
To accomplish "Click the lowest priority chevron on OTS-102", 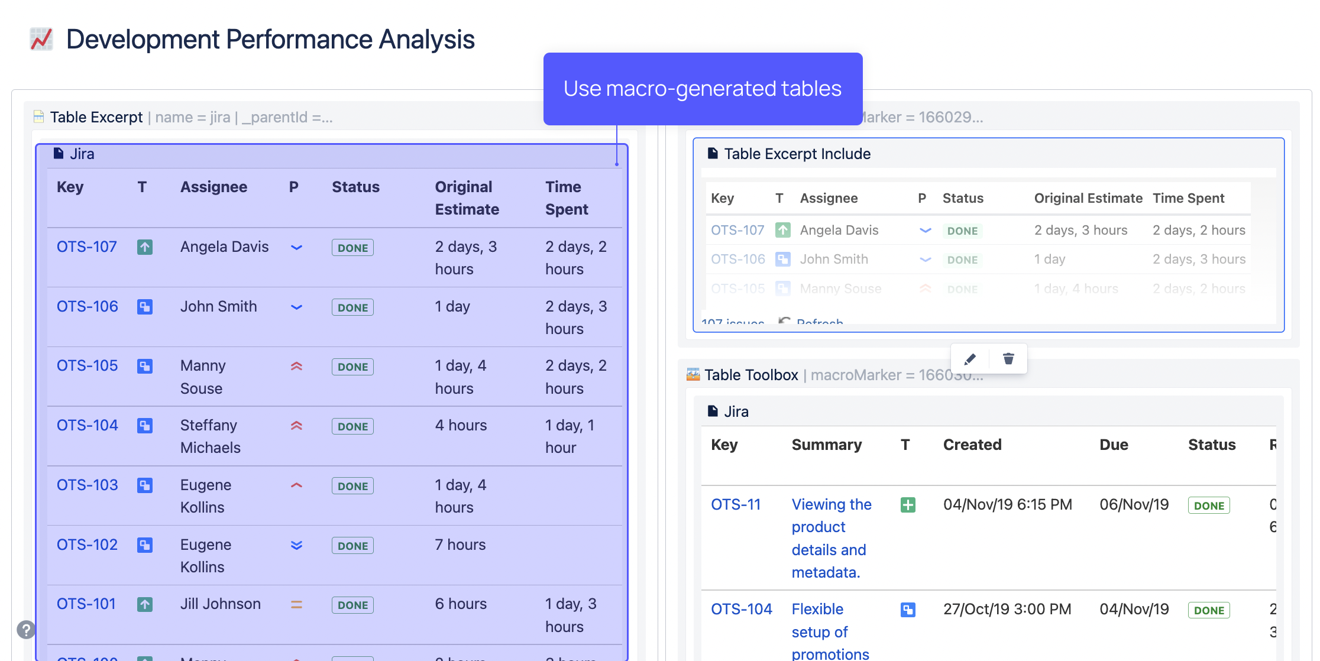I will [x=296, y=545].
